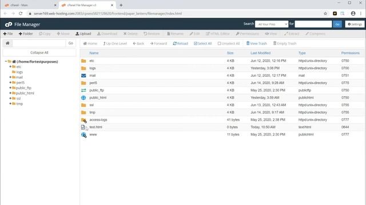The width and height of the screenshot is (366, 205).
Task: Click the Delete toolbar button
Action: tap(130, 34)
